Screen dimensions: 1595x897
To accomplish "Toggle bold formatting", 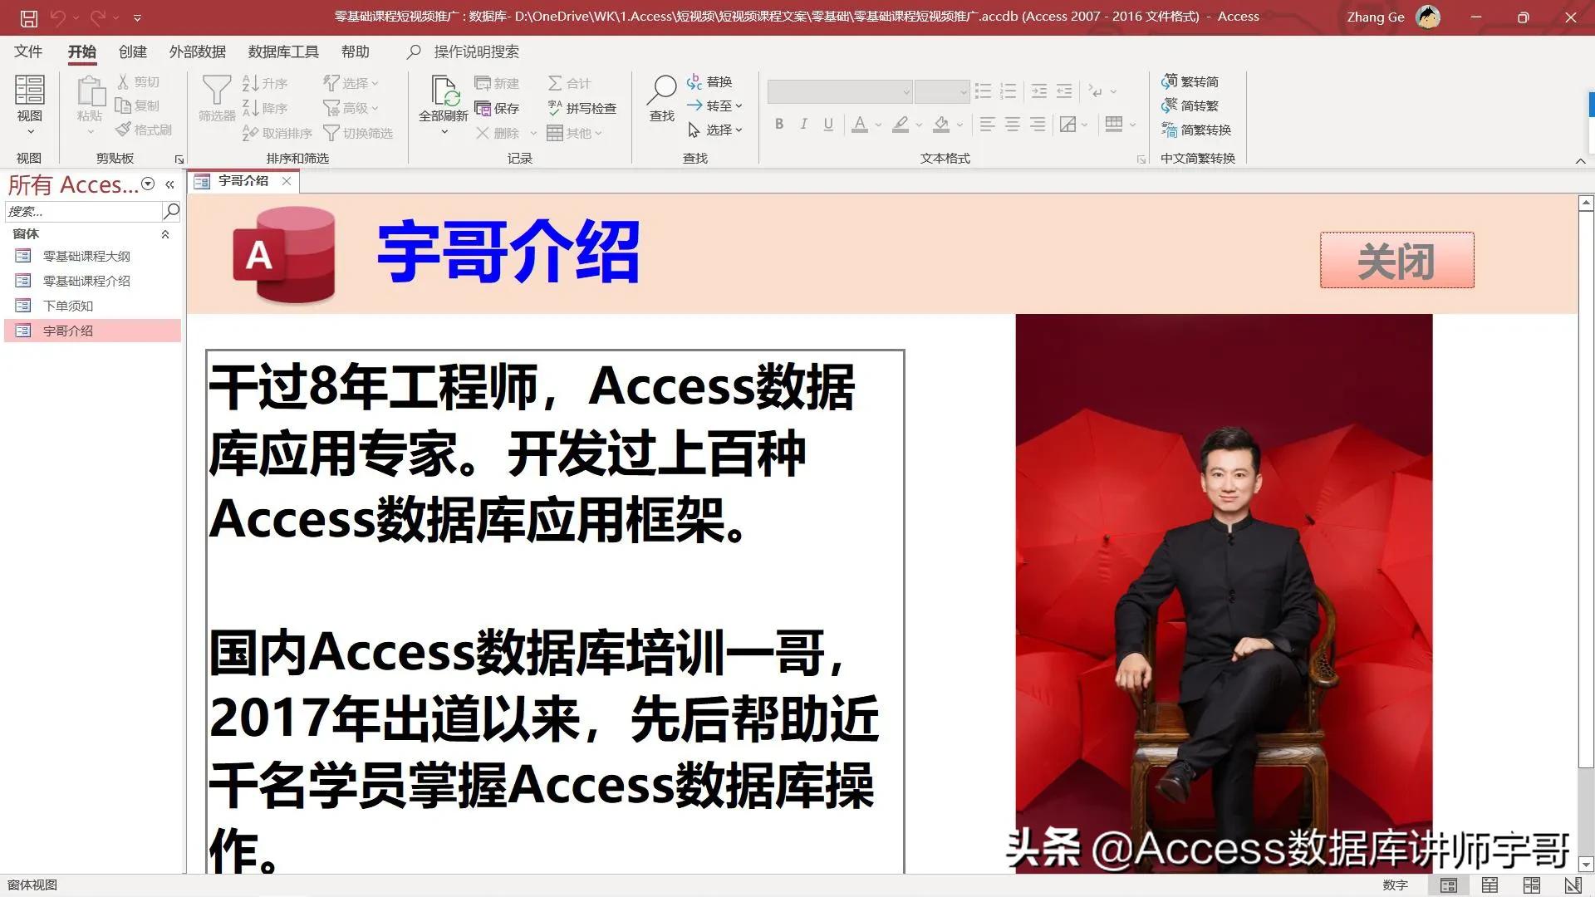I will [779, 124].
